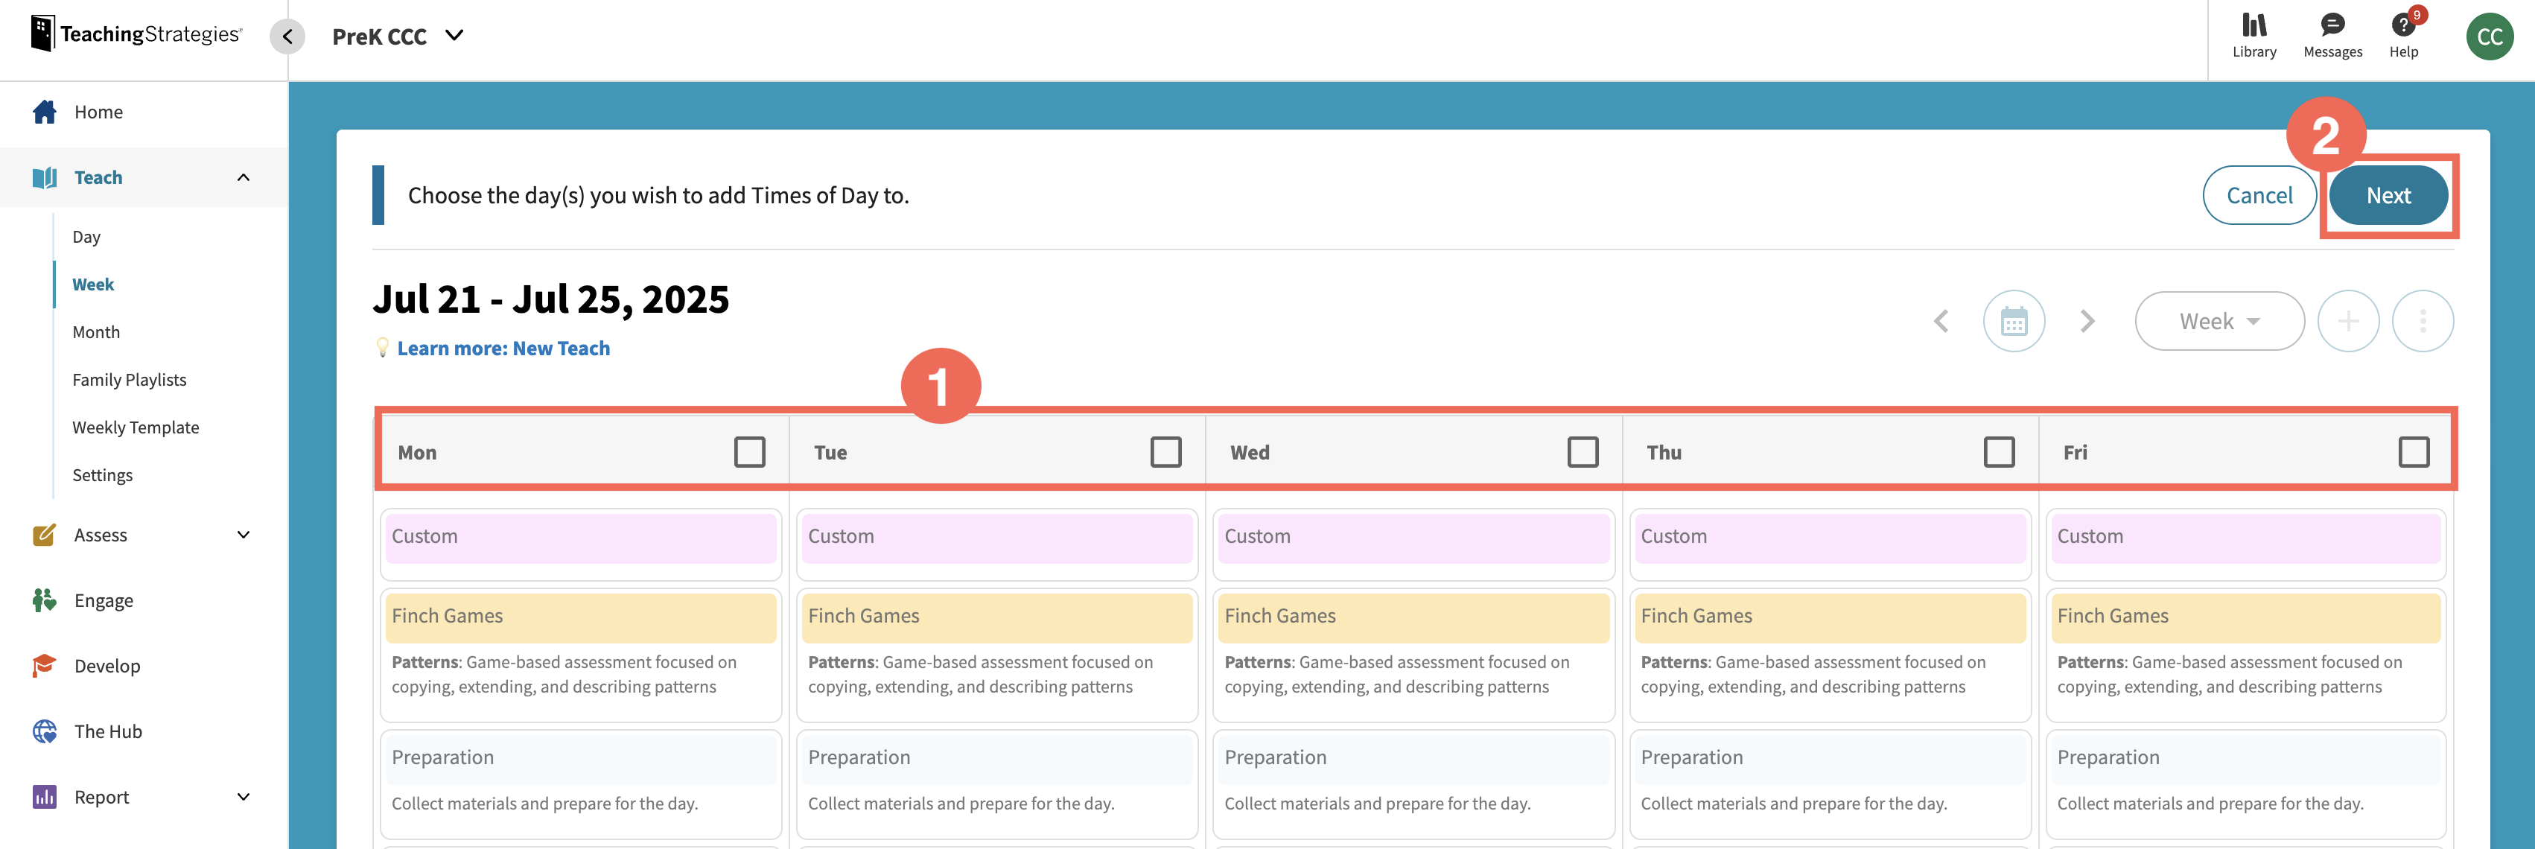Click the next week arrow
Screen dimensions: 2535x849
click(2087, 321)
